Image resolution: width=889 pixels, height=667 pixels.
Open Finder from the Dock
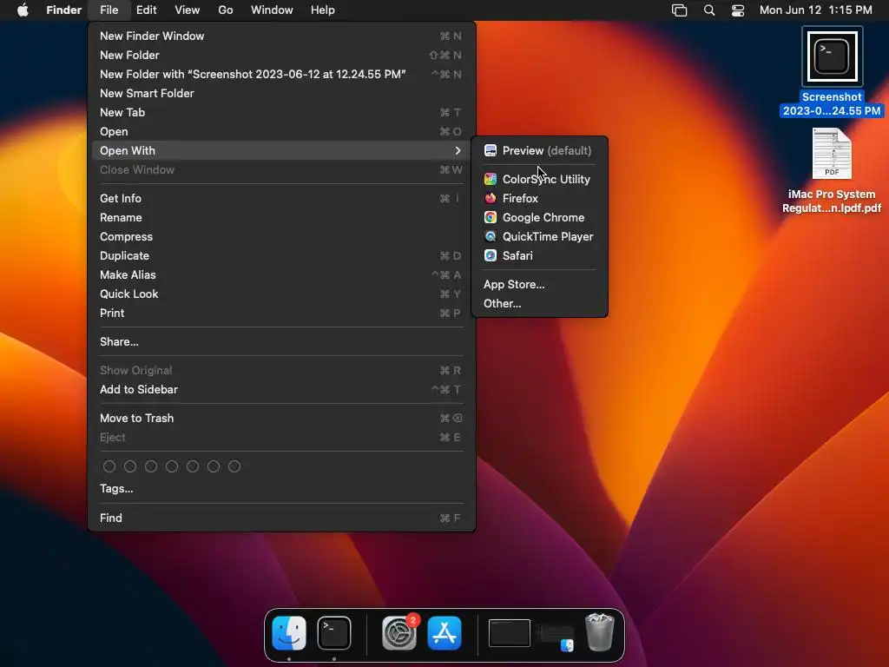click(x=289, y=633)
